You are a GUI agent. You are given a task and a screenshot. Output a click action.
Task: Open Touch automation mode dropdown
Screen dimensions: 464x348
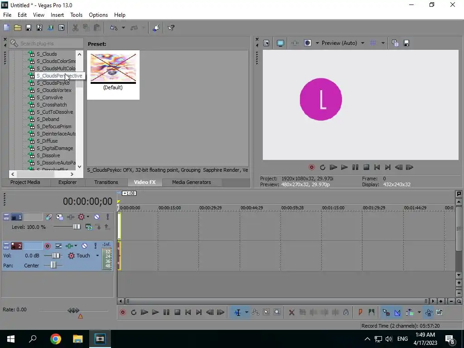pyautogui.click(x=97, y=256)
